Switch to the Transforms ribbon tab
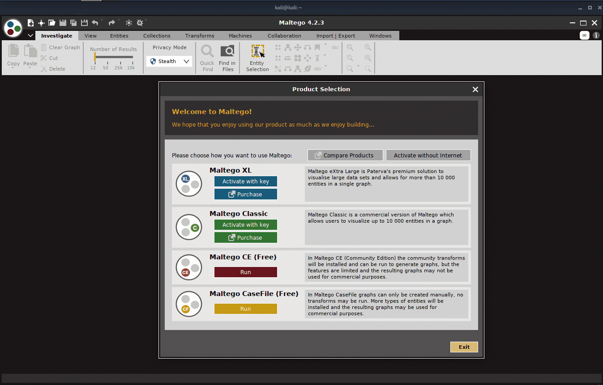 (x=200, y=36)
